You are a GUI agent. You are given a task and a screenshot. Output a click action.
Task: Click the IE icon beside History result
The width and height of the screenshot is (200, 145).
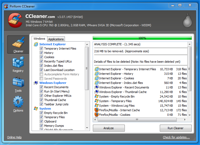(97, 74)
